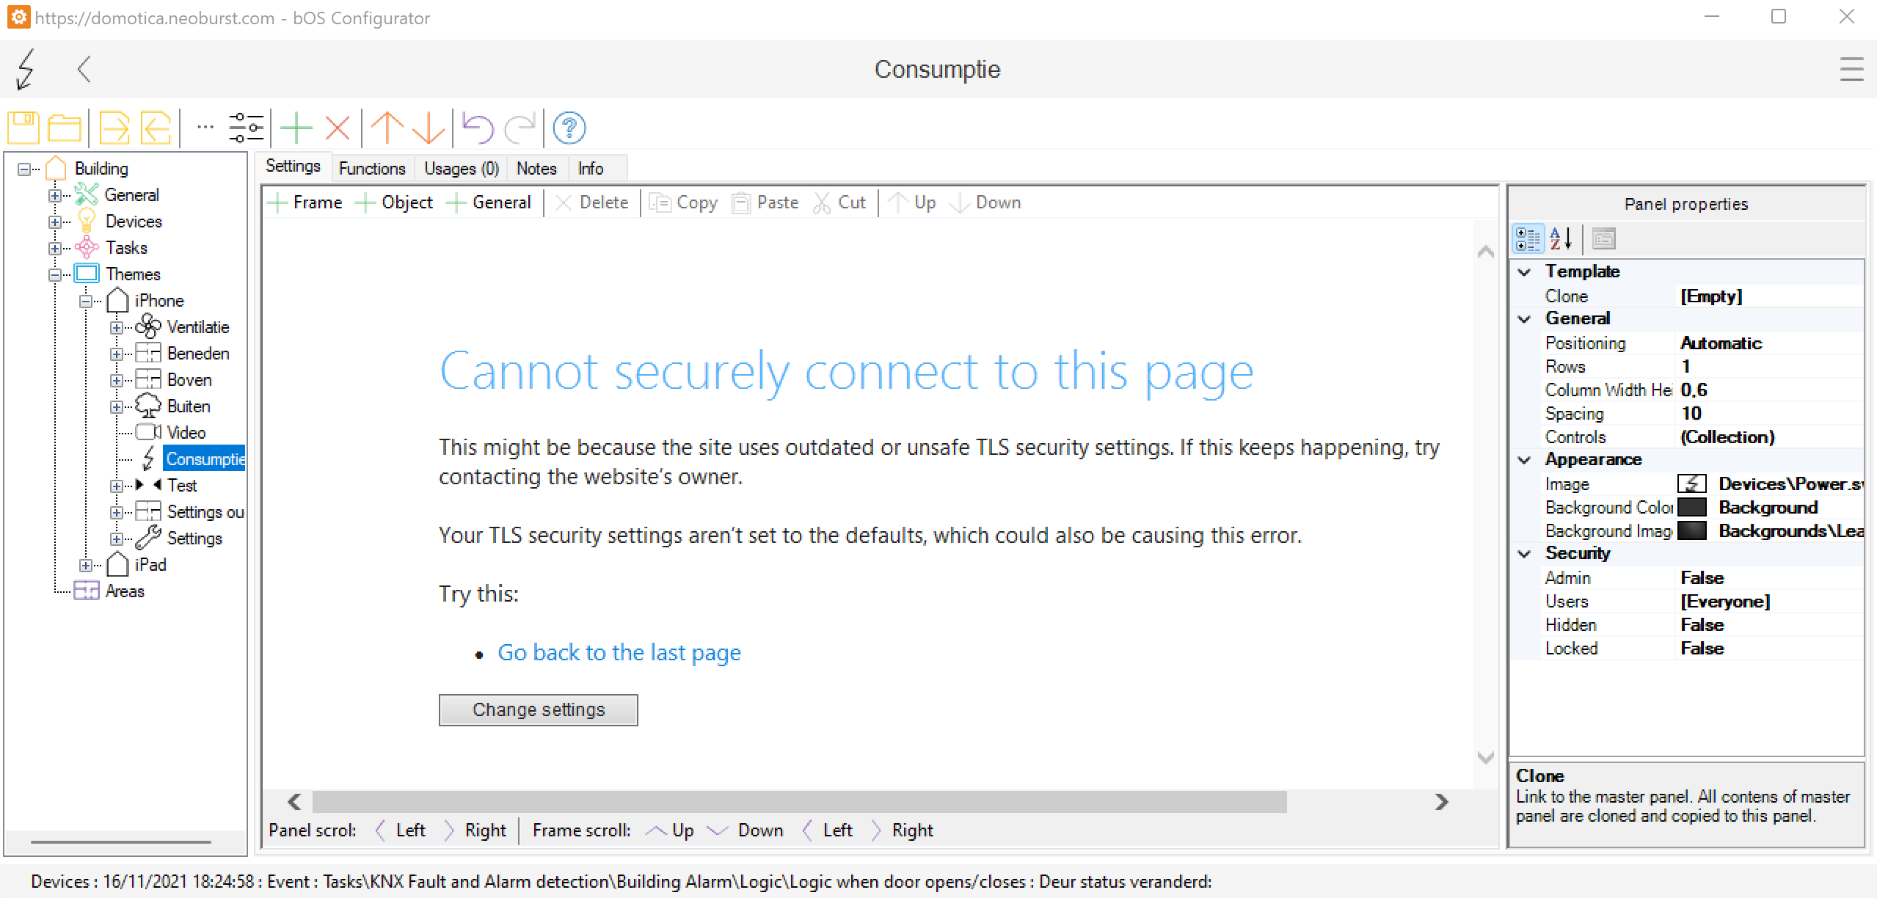Viewport: 1877px width, 898px height.
Task: Open the hamburger menu icon
Action: pos(1851,70)
